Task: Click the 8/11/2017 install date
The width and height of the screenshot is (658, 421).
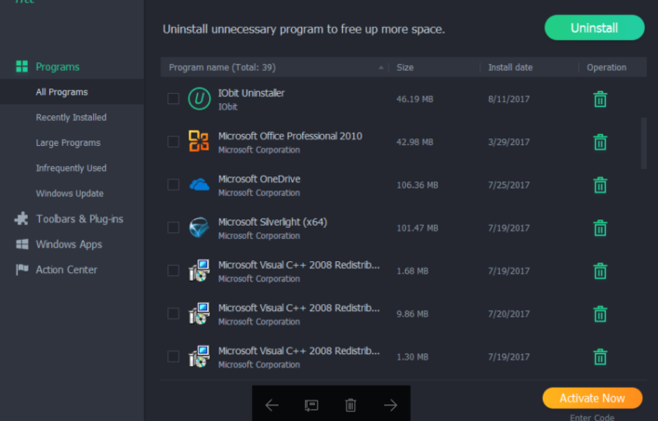Action: tap(508, 99)
